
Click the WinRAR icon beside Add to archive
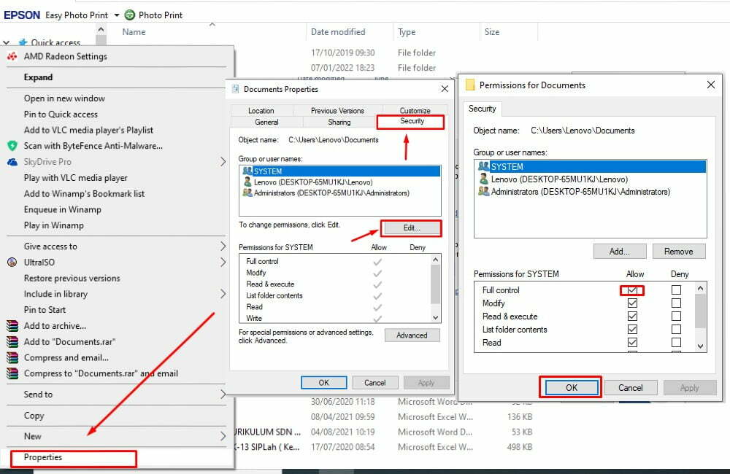pos(12,326)
